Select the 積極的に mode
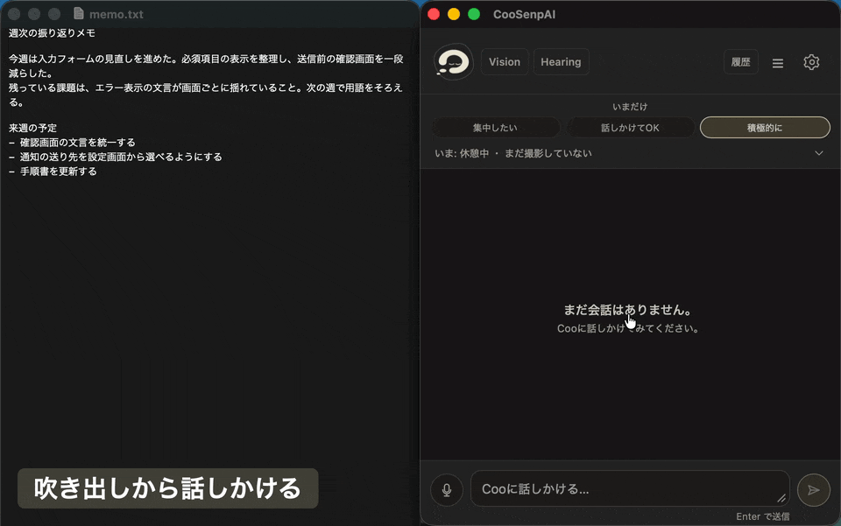Image resolution: width=841 pixels, height=526 pixels. [x=765, y=128]
